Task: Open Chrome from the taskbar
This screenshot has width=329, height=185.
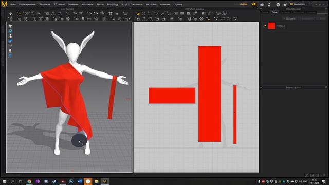Action: pyautogui.click(x=29, y=181)
